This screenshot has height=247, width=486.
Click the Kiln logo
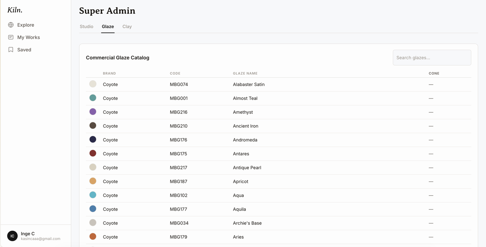(15, 10)
